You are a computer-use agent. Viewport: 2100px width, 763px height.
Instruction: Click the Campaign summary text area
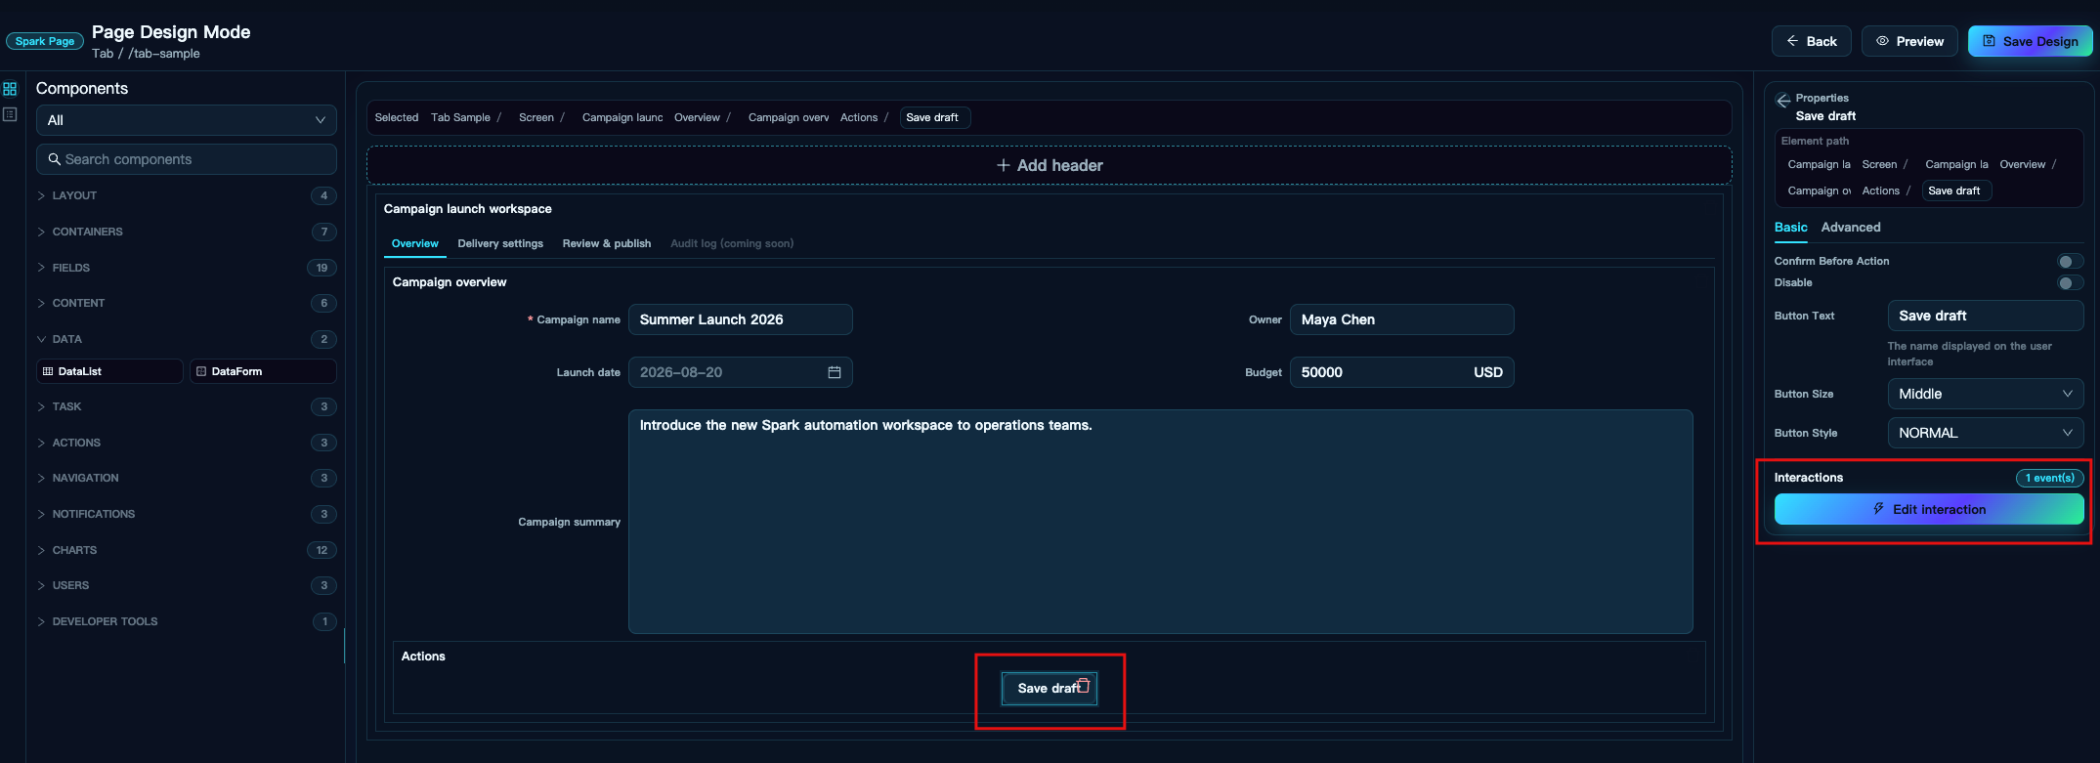point(1161,522)
